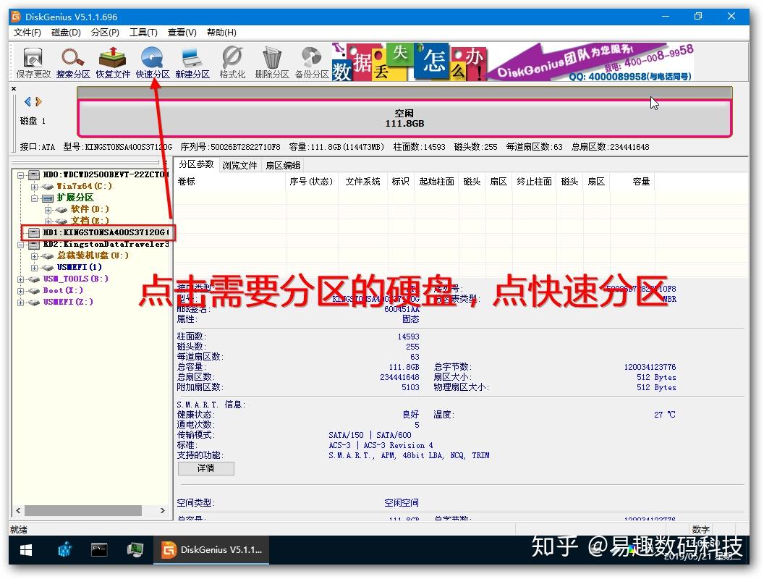Select USBEFI (Z:) volume in tree
The height and width of the screenshot is (579, 764).
tap(68, 303)
